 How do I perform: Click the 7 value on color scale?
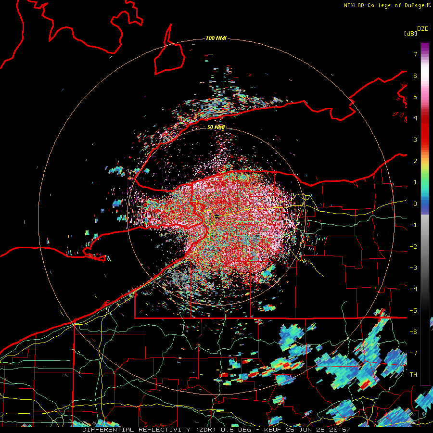point(415,54)
